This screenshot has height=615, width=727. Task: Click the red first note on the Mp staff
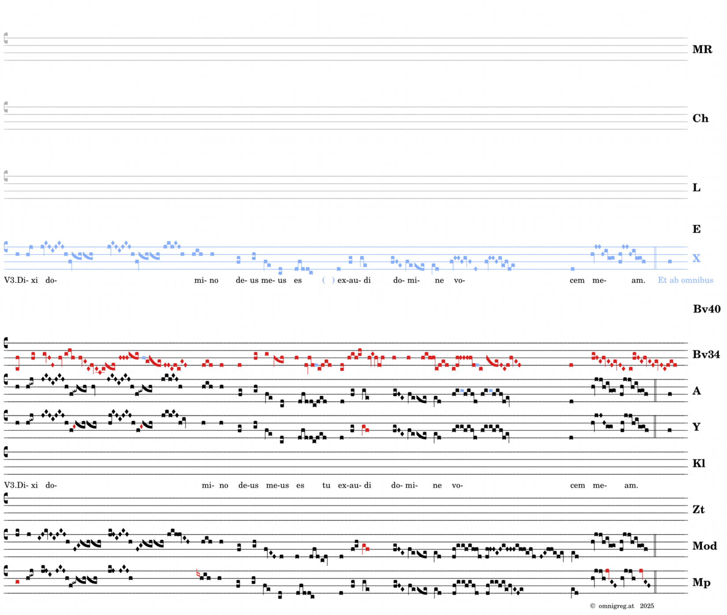pos(17,582)
